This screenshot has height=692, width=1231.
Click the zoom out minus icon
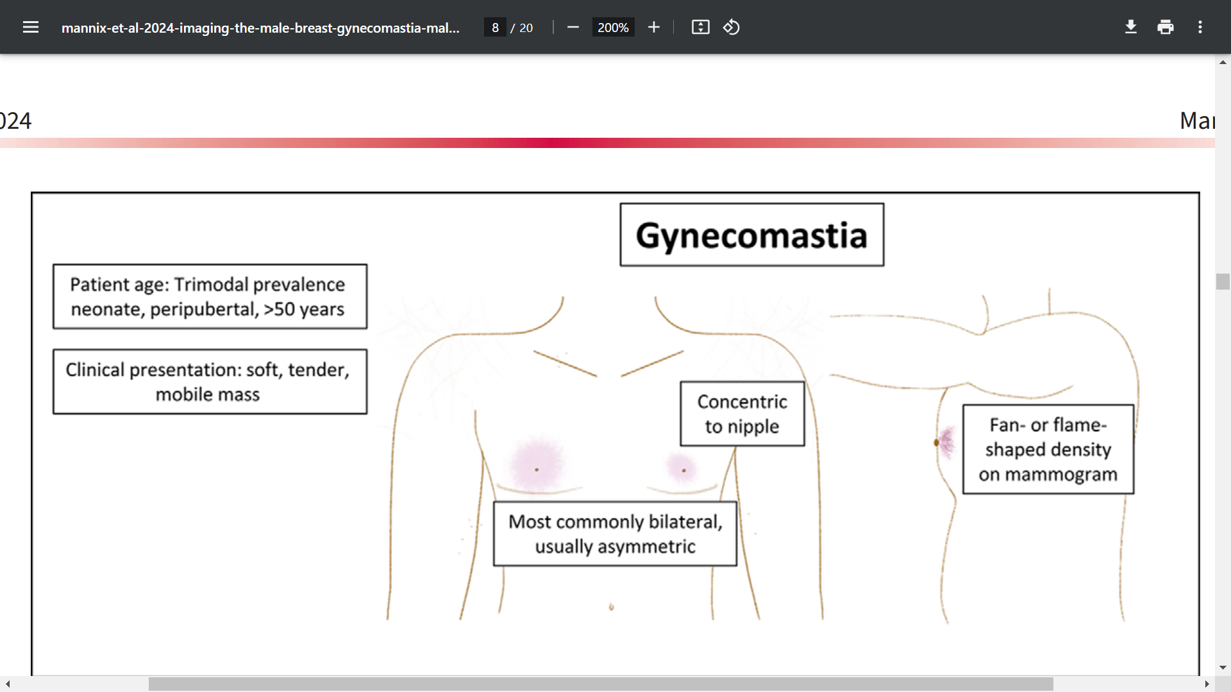pos(573,27)
